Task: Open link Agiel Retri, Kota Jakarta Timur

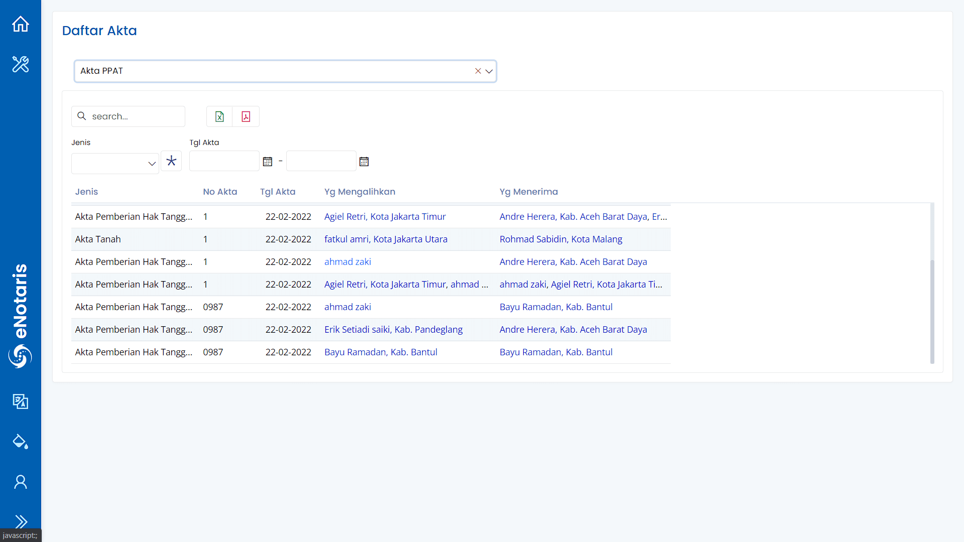Action: (385, 217)
